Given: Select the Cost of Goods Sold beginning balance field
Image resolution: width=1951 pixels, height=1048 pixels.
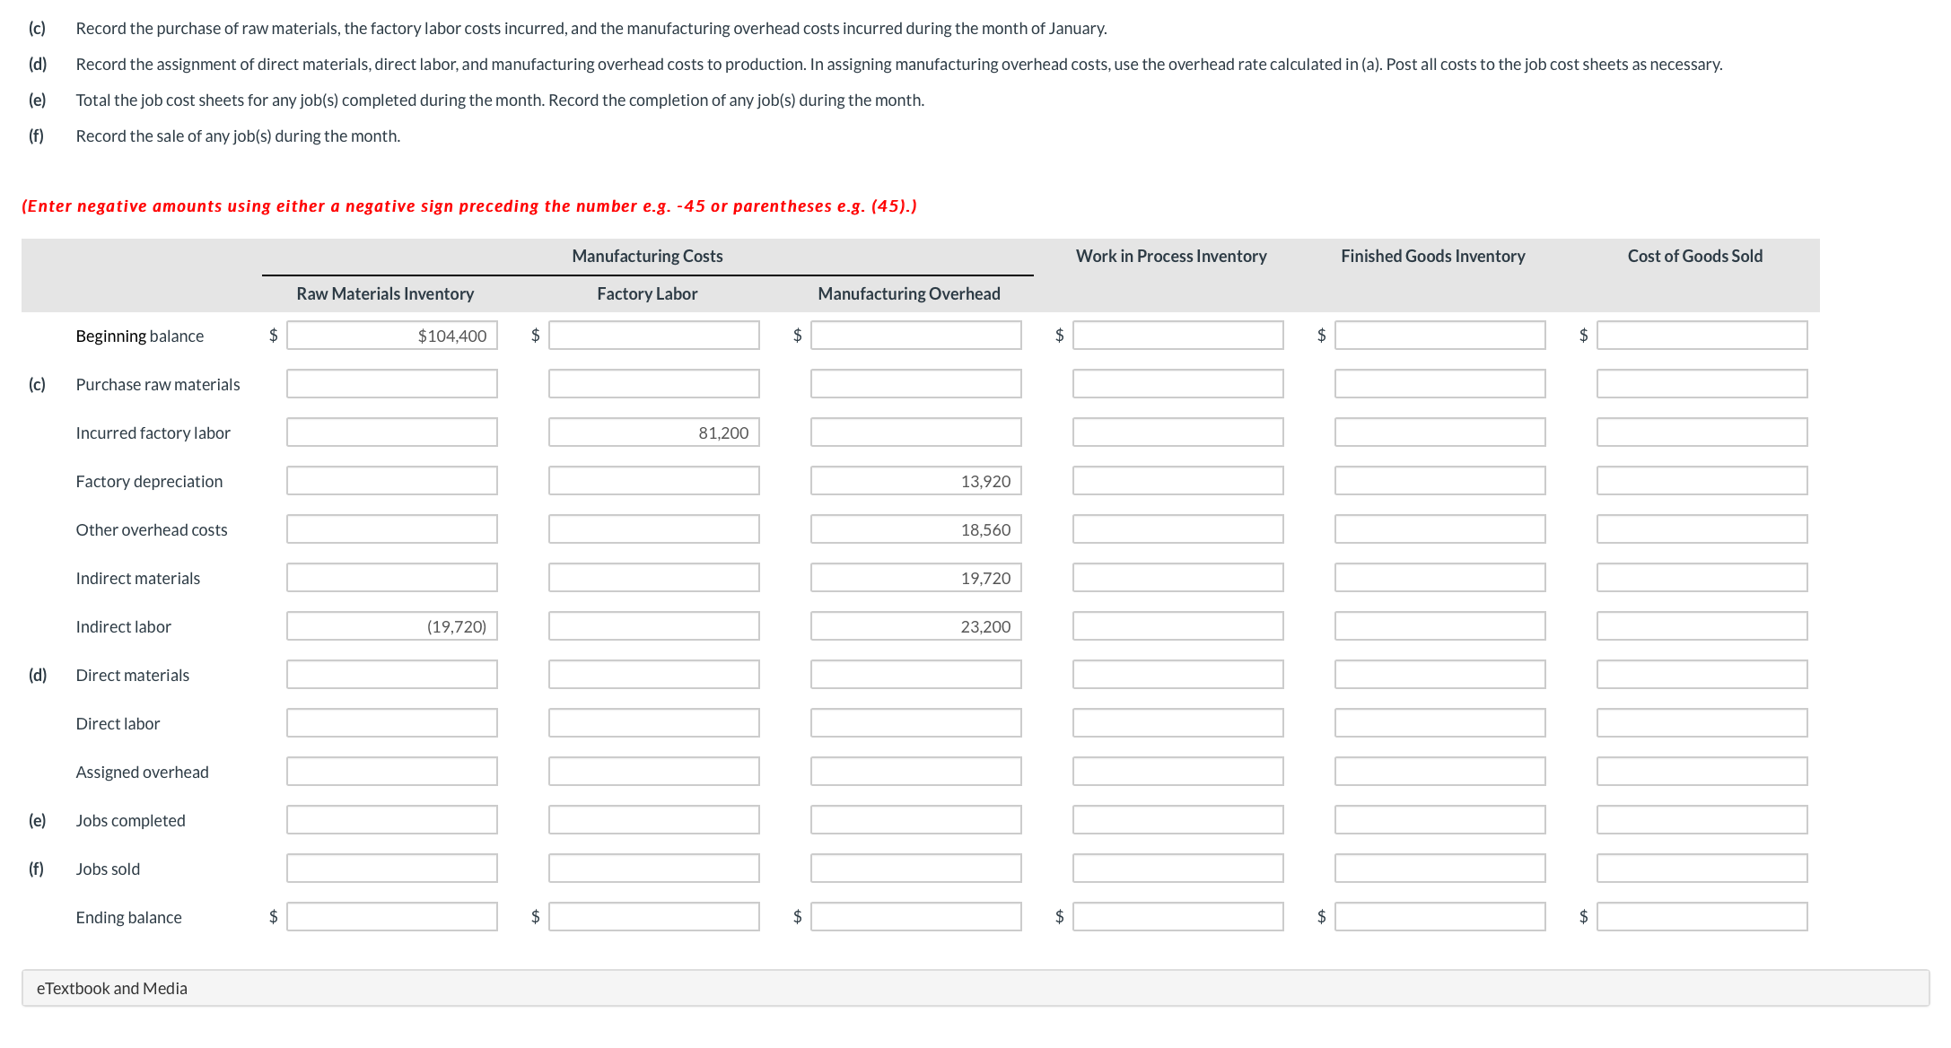Looking at the screenshot, I should click(x=1702, y=336).
